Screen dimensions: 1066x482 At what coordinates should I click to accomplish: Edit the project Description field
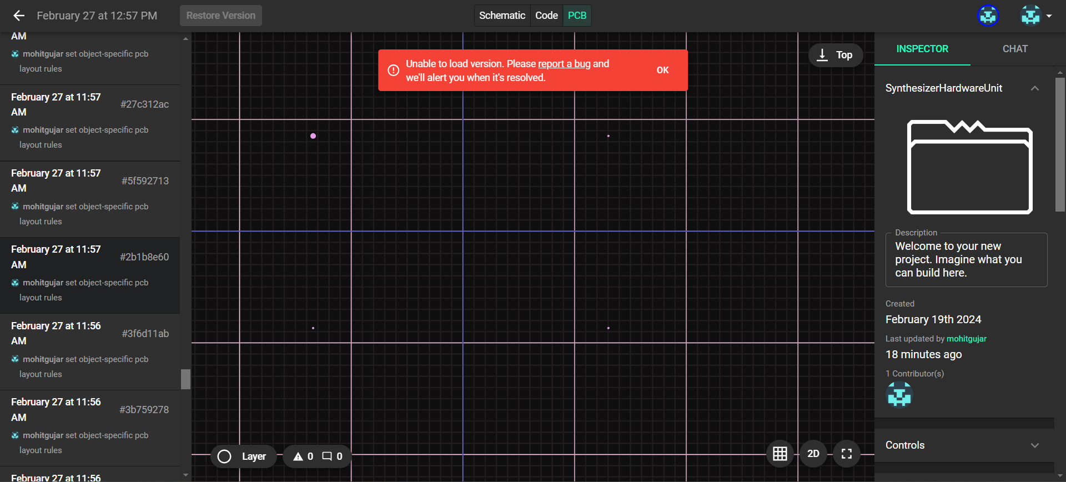(966, 260)
